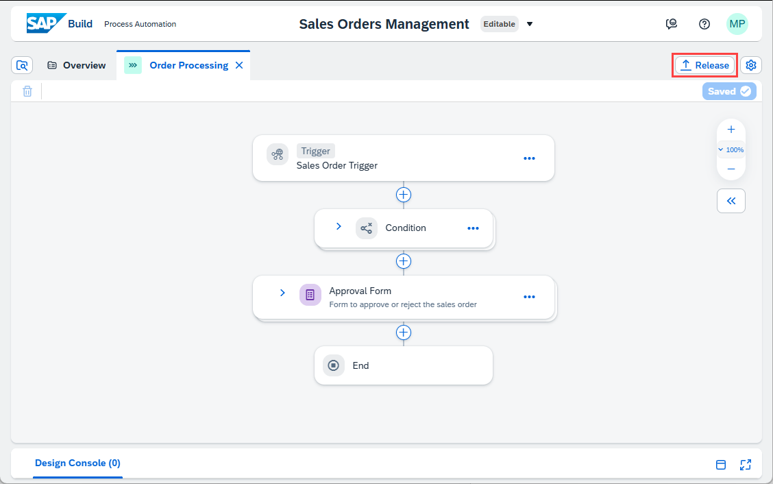Click the Trigger label tag
Image resolution: width=773 pixels, height=484 pixels.
315,151
